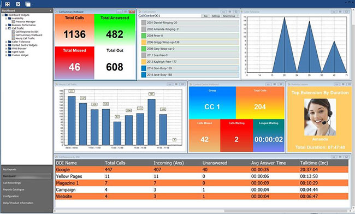Select the Google row in DDI table

click(202, 170)
